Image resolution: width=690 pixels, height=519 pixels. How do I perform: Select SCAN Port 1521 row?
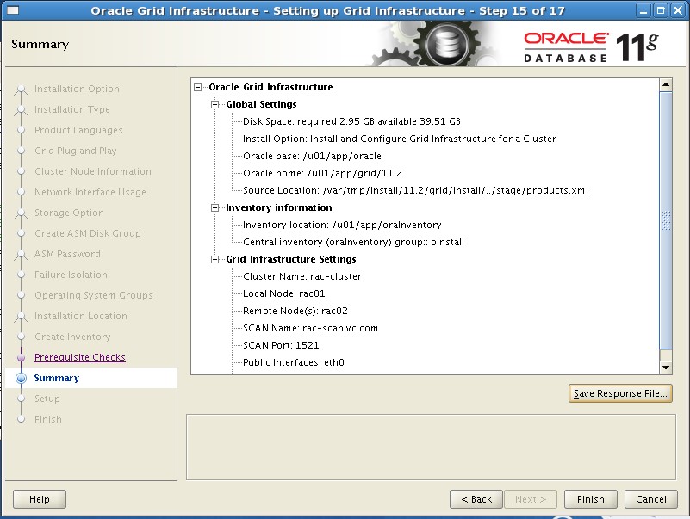click(x=281, y=345)
